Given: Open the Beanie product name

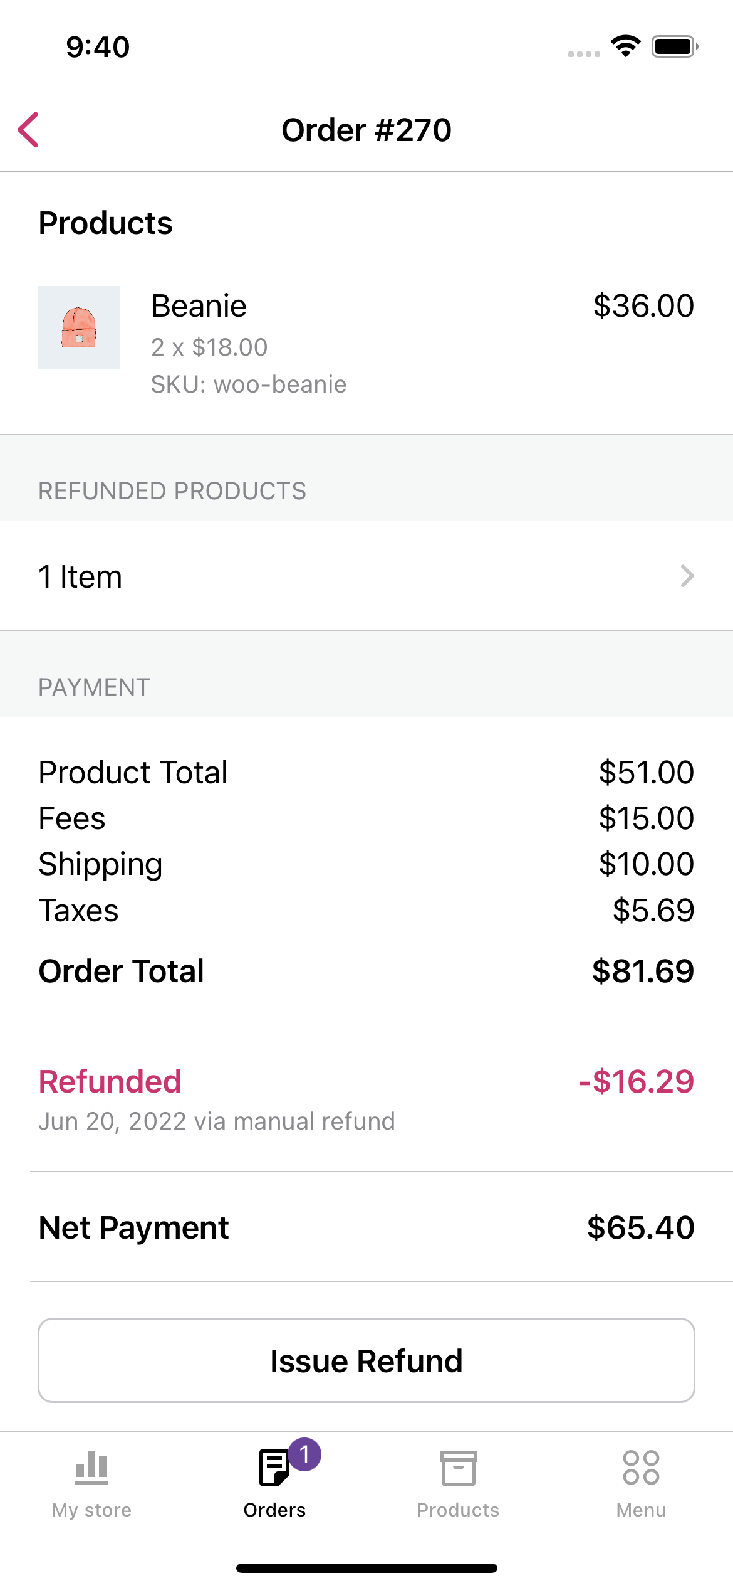Looking at the screenshot, I should [x=199, y=306].
